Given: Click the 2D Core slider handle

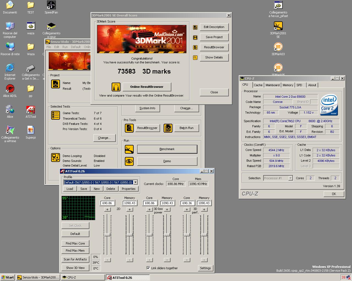Looking at the screenshot, I should [x=107, y=235].
